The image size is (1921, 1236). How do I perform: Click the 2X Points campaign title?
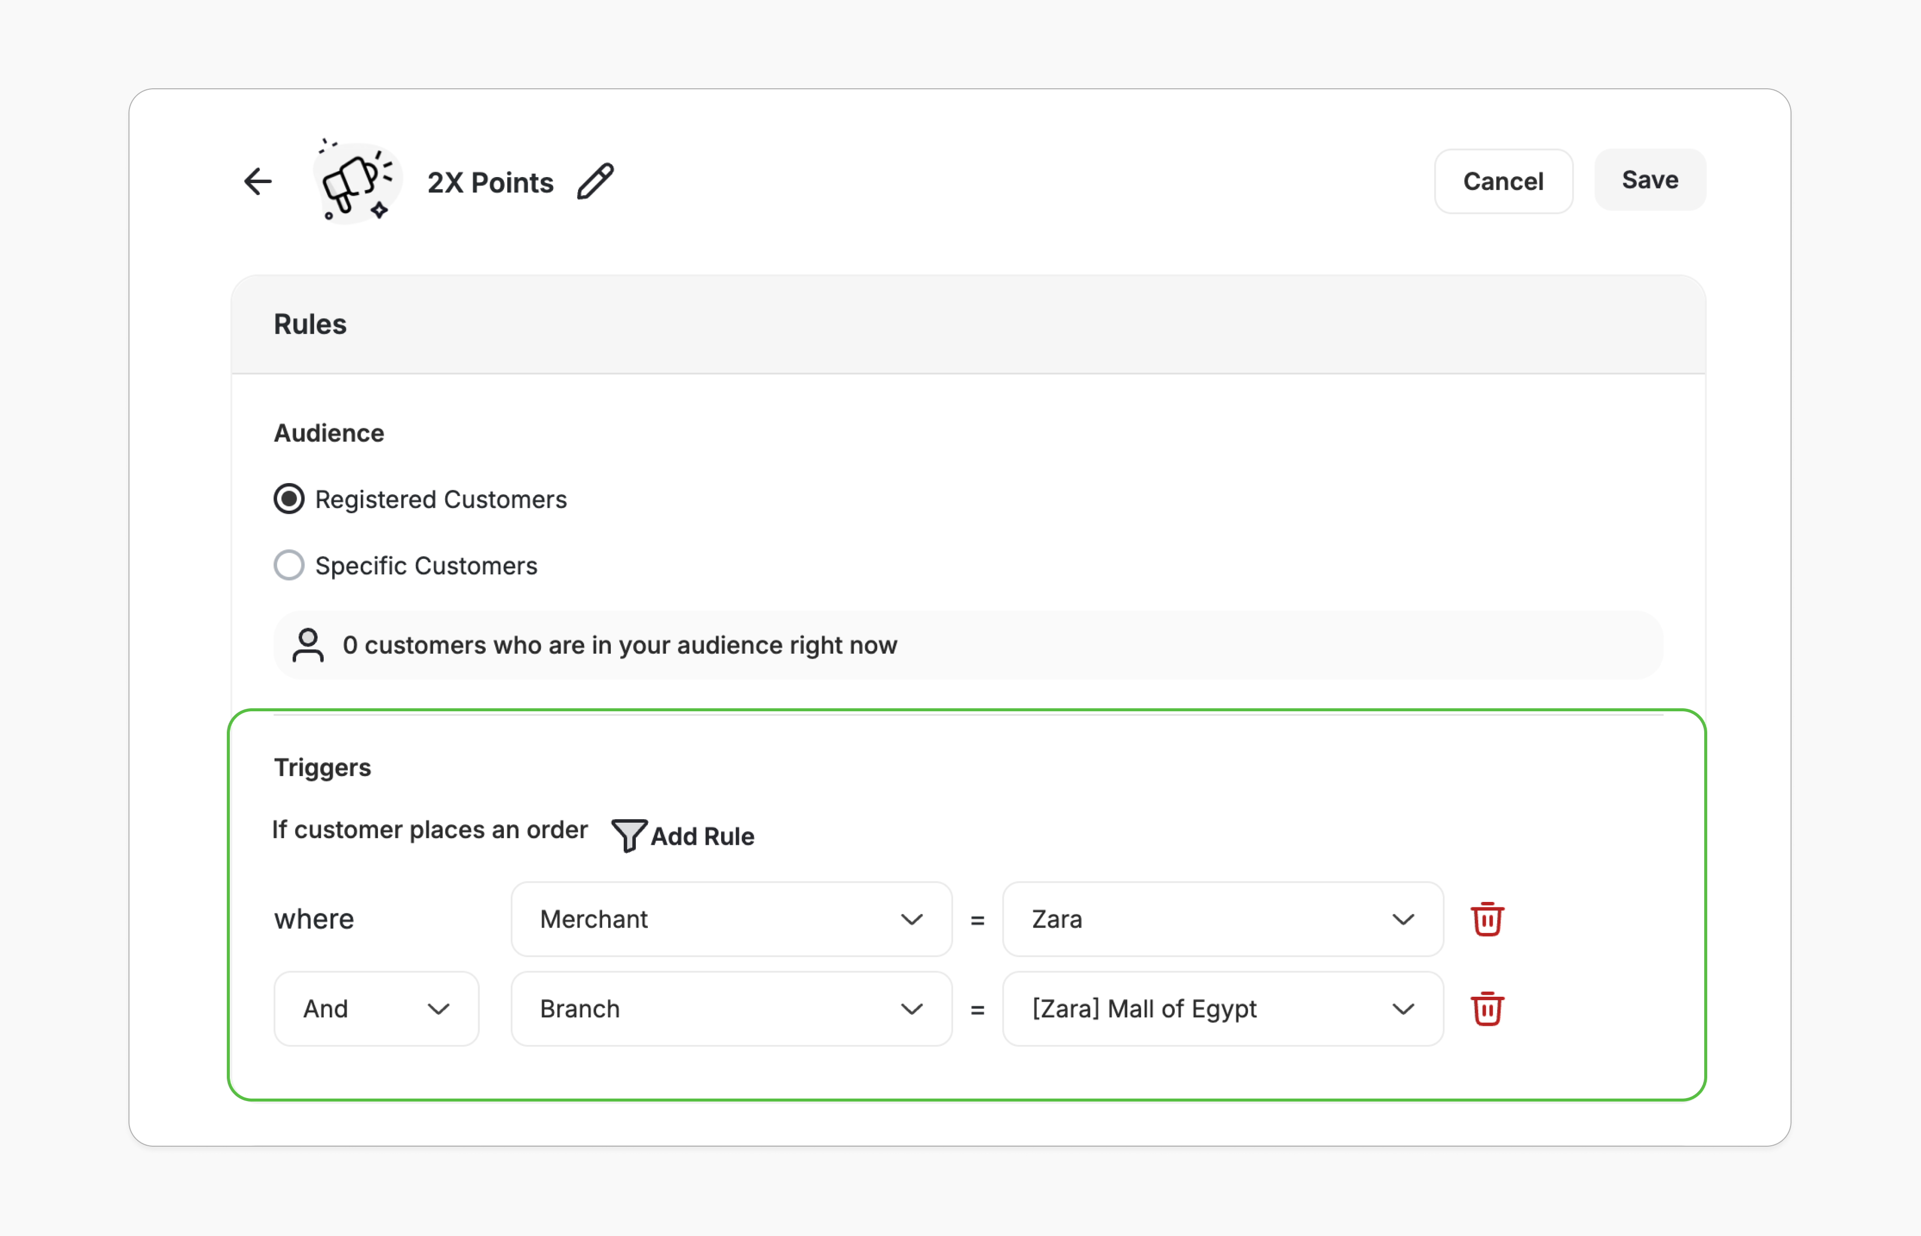click(x=490, y=182)
